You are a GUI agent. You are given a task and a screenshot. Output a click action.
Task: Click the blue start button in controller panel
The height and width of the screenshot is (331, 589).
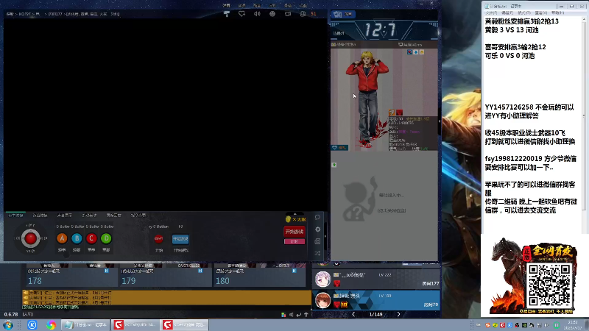click(180, 239)
